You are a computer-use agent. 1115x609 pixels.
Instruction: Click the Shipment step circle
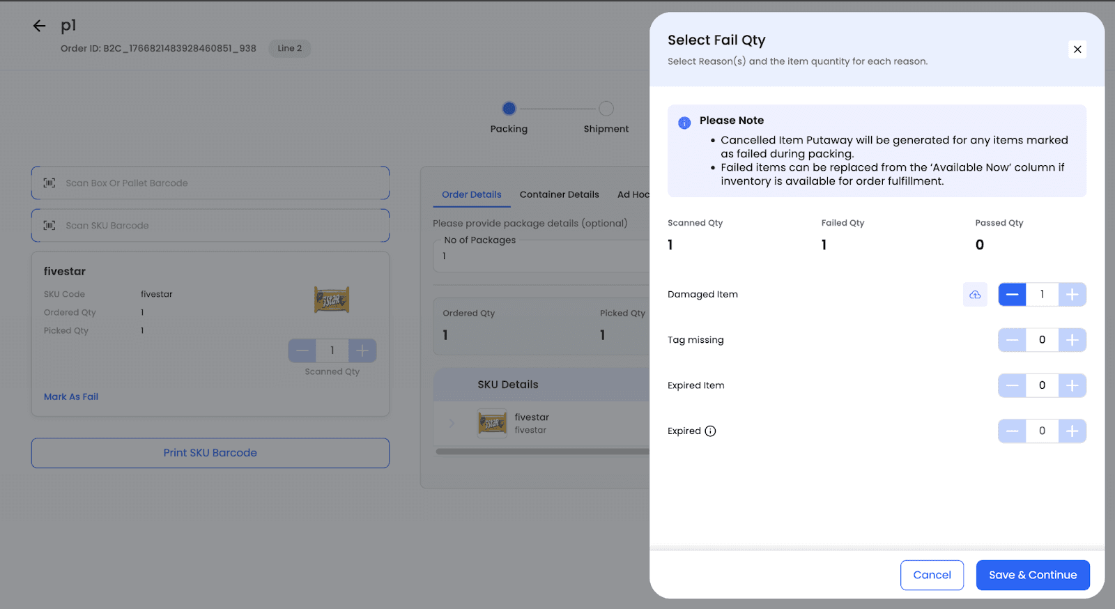(606, 109)
